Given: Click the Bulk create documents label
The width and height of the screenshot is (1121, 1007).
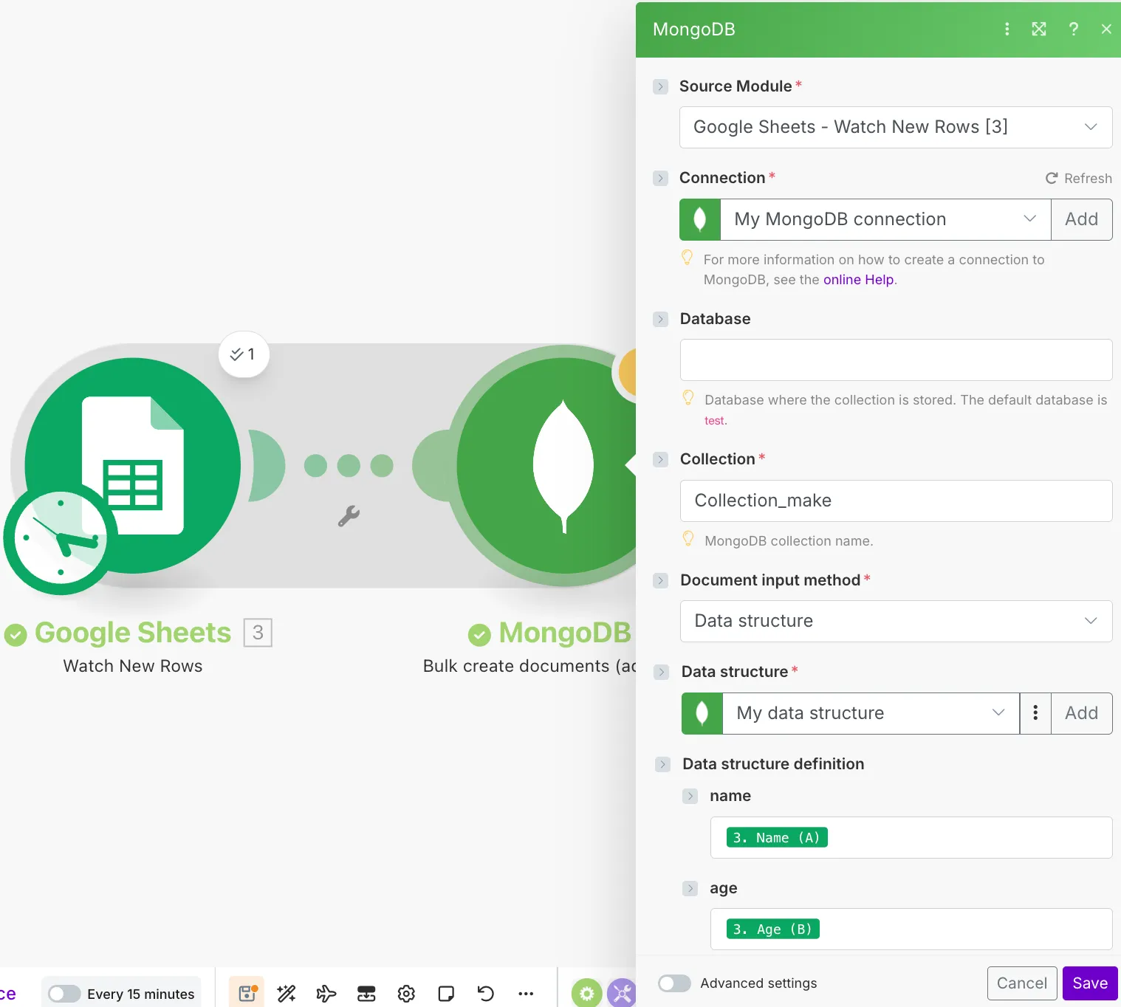Looking at the screenshot, I should click(x=529, y=666).
